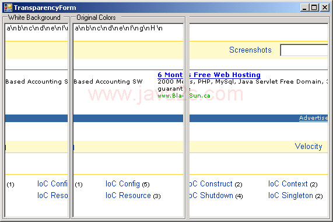
Task: Open the cut-off IoC Confi link in White Background panel
Action: pos(52,184)
